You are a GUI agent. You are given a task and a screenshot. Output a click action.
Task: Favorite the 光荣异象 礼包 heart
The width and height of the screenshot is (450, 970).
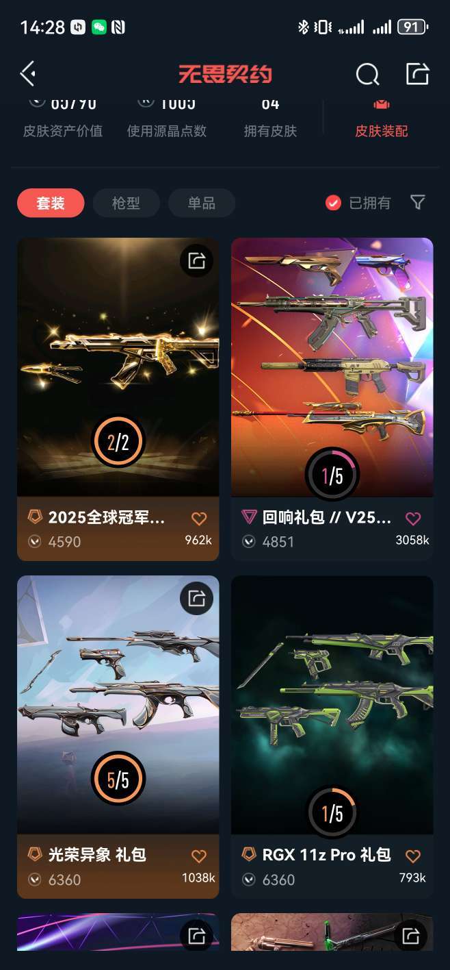199,856
